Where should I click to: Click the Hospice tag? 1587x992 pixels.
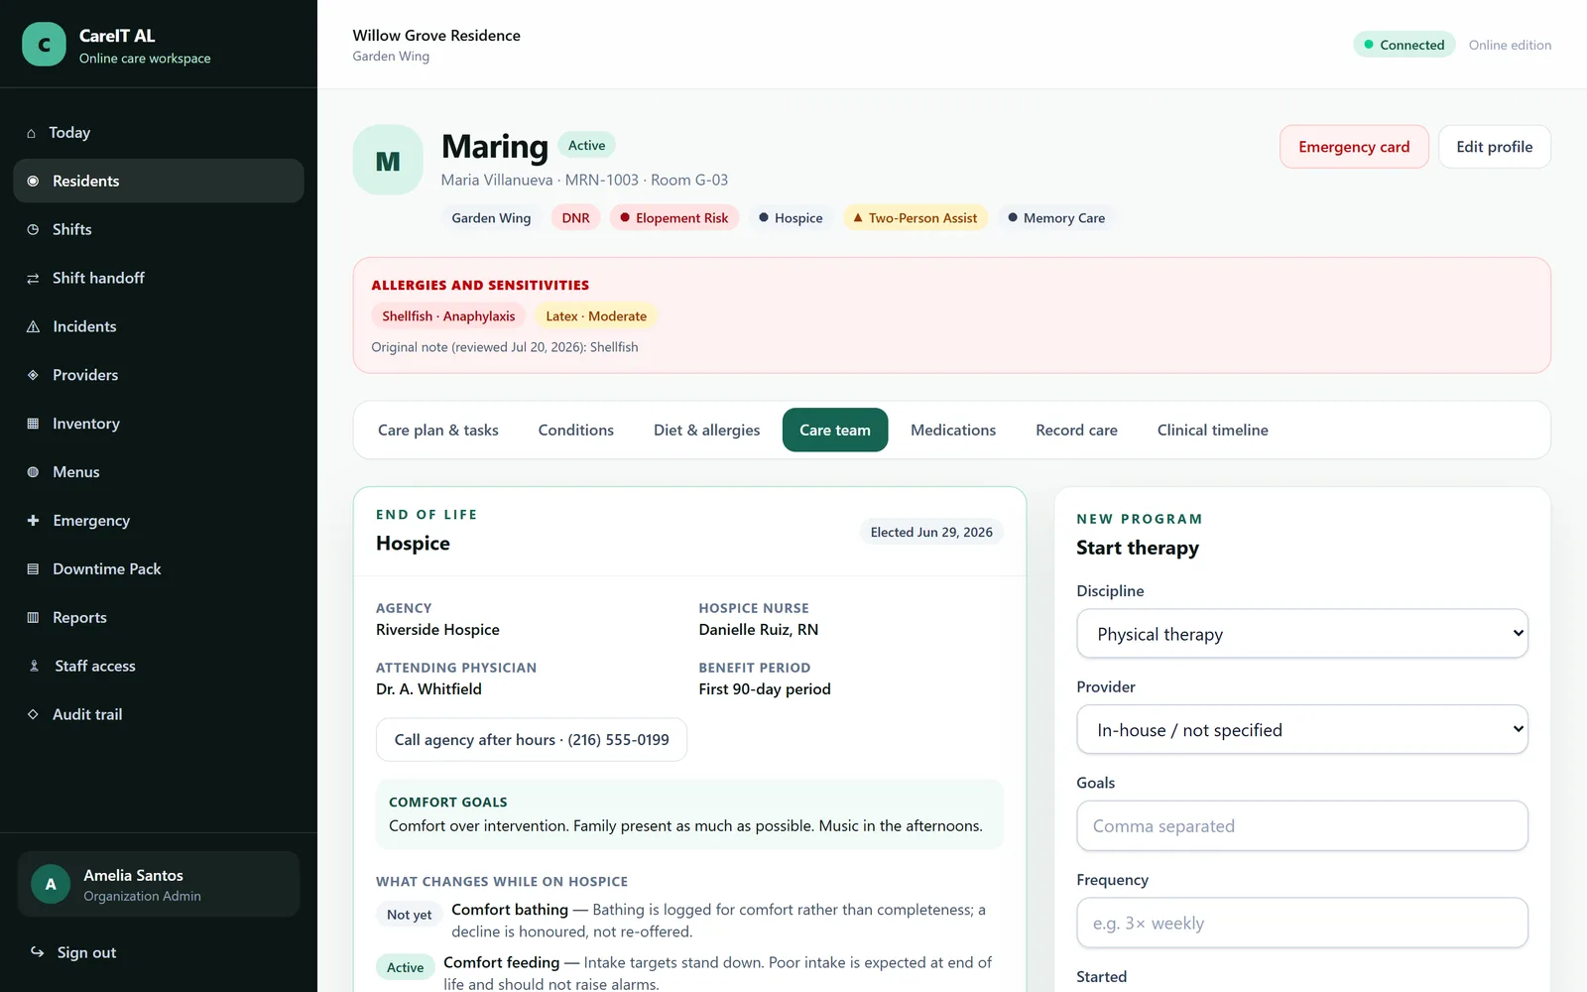(791, 218)
